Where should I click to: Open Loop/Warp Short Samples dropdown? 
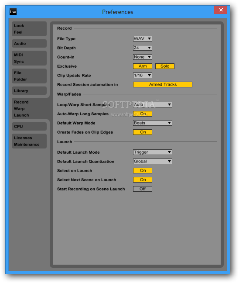(153, 104)
